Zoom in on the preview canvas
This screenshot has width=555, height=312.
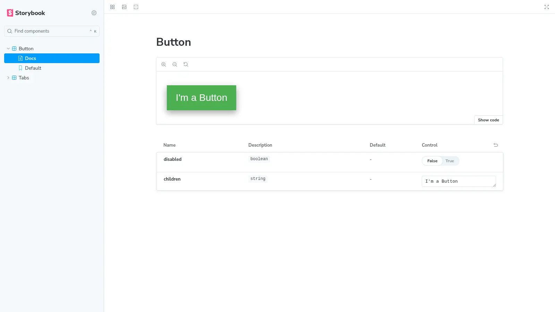point(164,64)
